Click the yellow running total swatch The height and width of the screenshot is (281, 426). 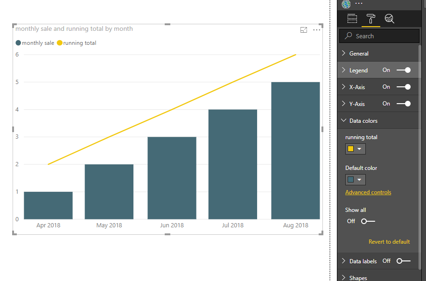tap(350, 149)
